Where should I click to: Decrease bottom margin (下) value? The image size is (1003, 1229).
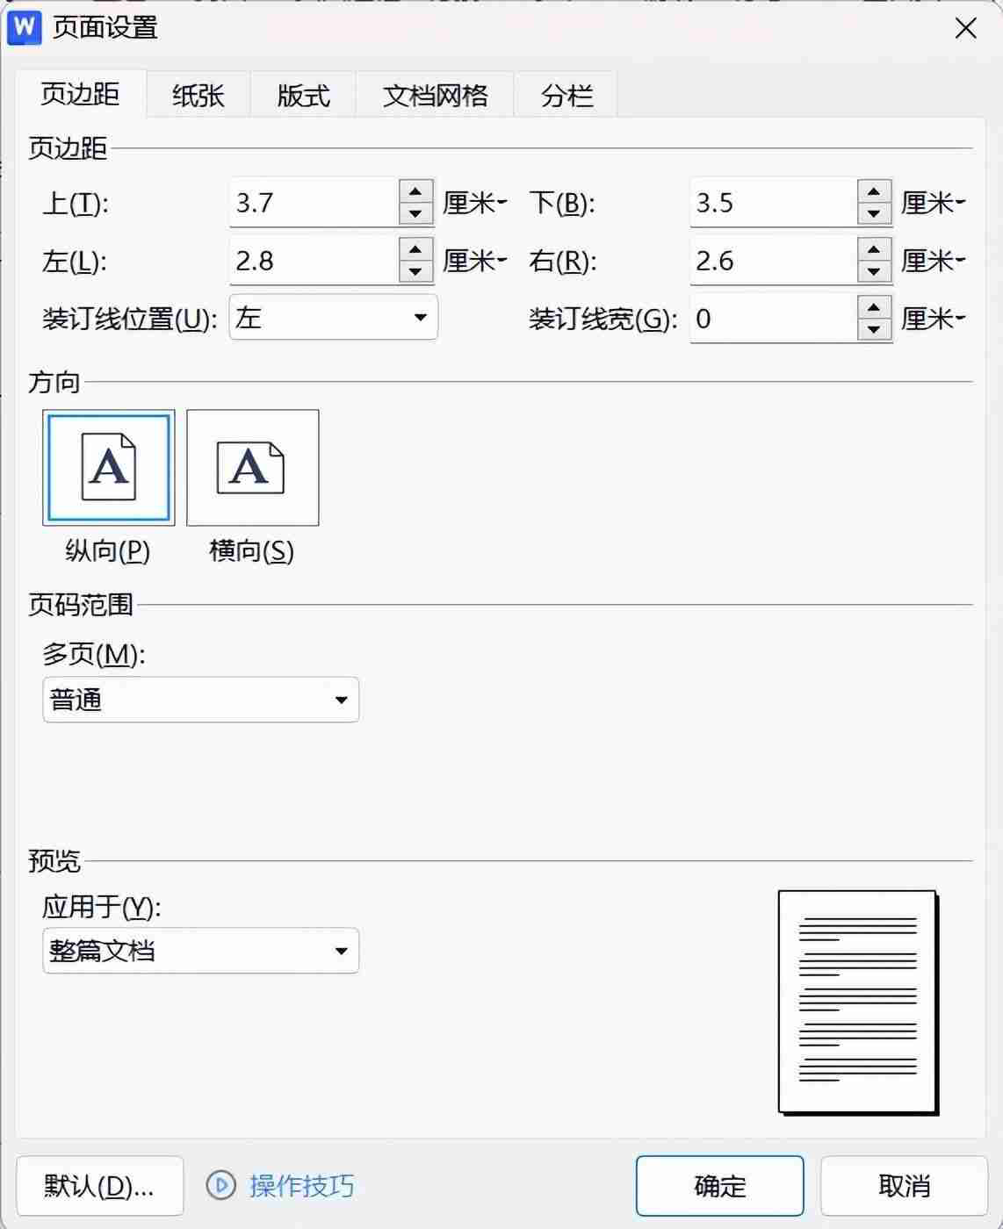(874, 214)
